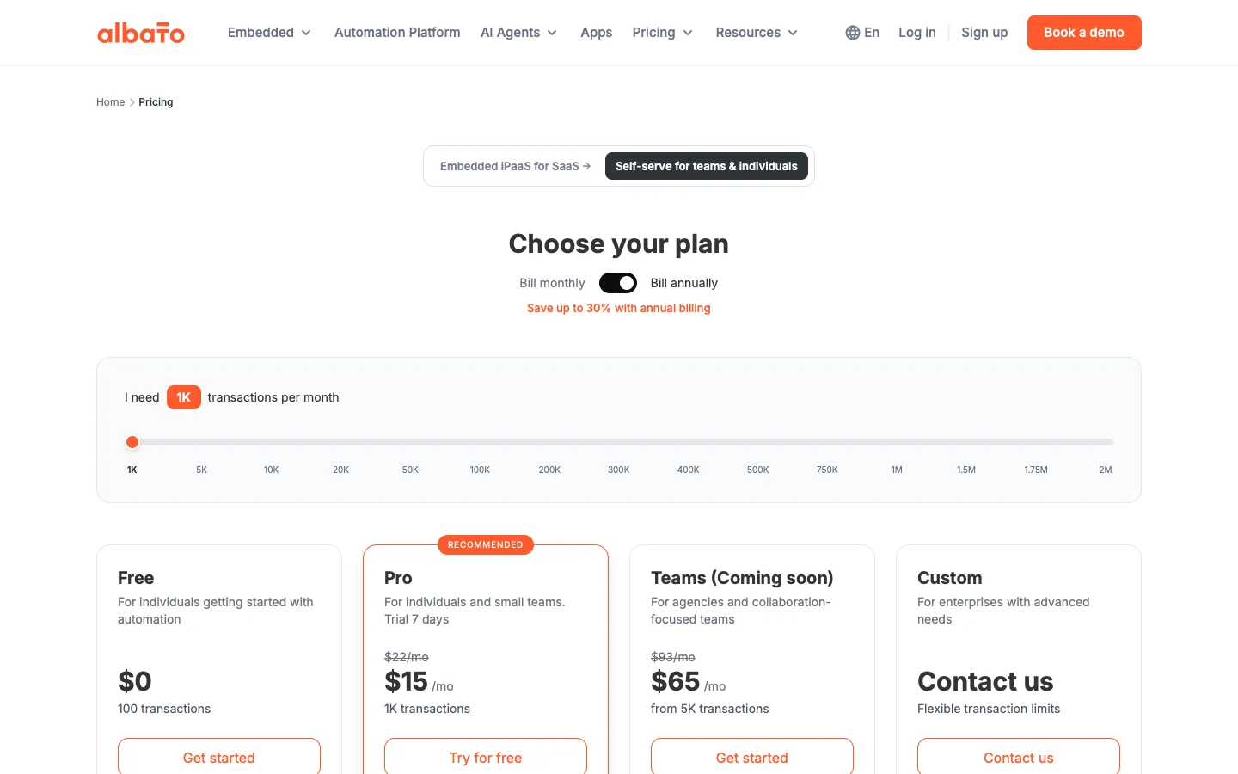Image resolution: width=1238 pixels, height=774 pixels.
Task: Toggle monthly/annual billing switch
Action: [617, 283]
